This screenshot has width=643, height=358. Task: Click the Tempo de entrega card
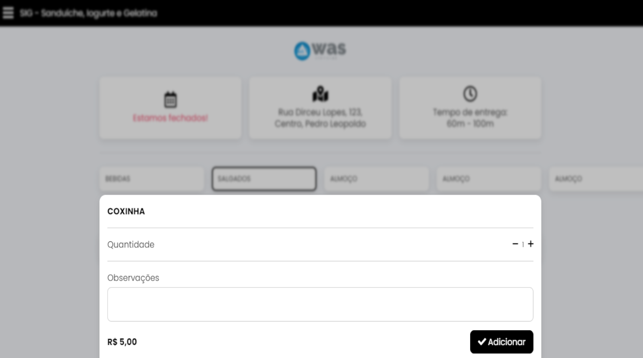470,108
